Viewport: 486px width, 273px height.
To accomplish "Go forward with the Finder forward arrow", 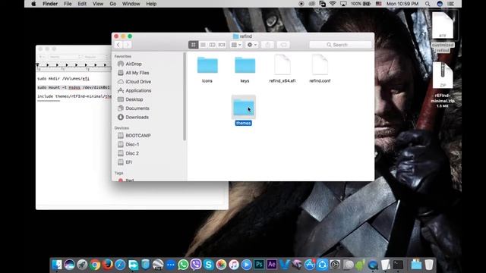I will tap(128, 45).
